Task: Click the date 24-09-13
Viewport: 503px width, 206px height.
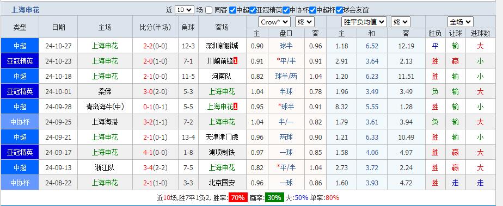Action: pos(58,167)
